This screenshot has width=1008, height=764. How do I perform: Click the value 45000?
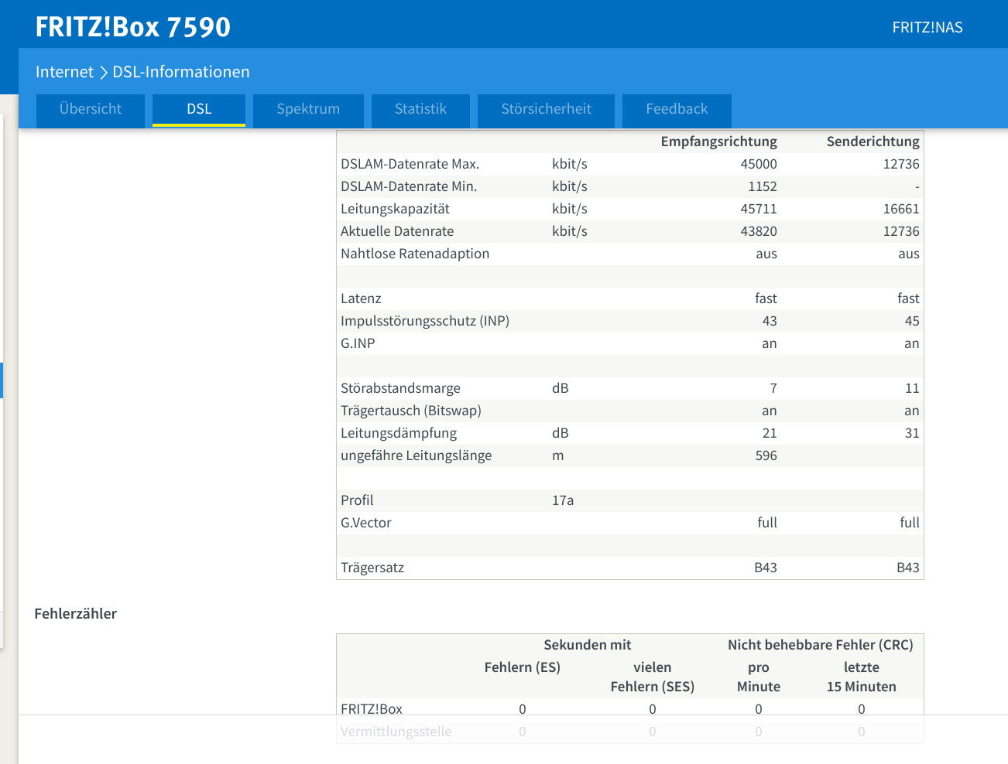759,164
